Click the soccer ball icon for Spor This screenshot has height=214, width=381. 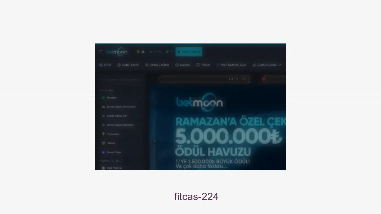(101, 65)
